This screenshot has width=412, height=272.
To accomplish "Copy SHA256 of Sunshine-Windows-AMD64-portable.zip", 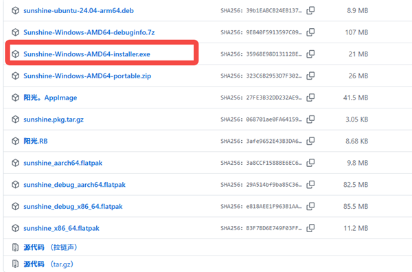I will (310, 76).
